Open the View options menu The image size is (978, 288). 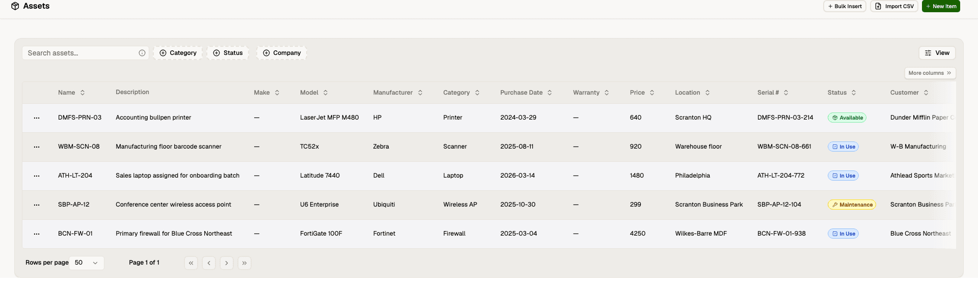pos(937,53)
